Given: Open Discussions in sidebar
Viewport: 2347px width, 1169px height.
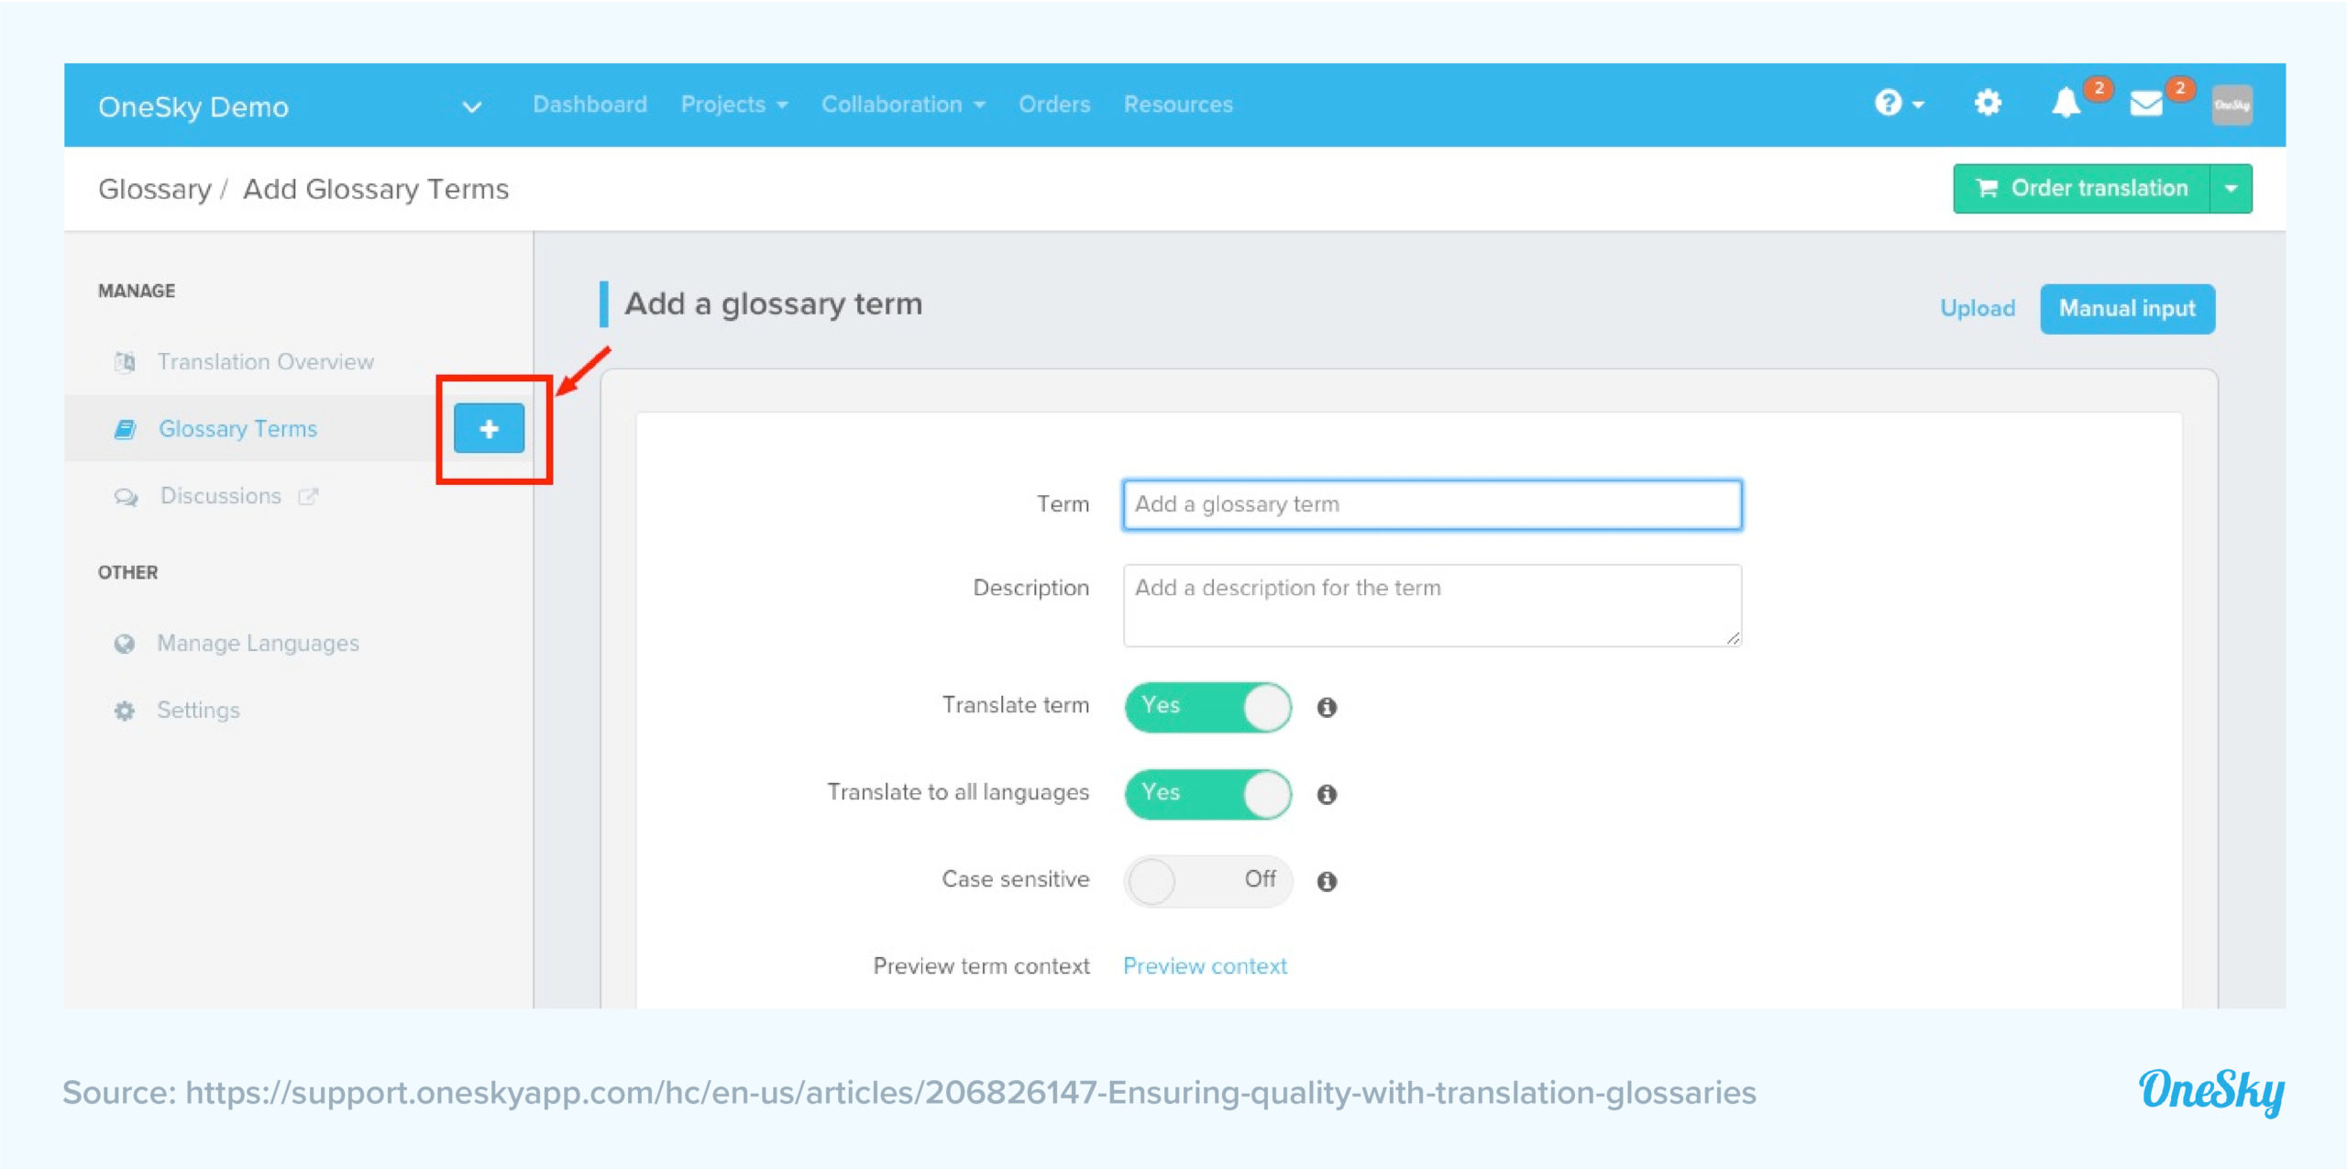Looking at the screenshot, I should [x=221, y=496].
